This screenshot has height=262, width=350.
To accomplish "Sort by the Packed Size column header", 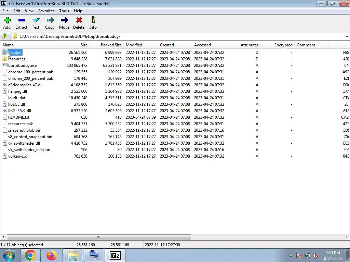I will pos(107,45).
